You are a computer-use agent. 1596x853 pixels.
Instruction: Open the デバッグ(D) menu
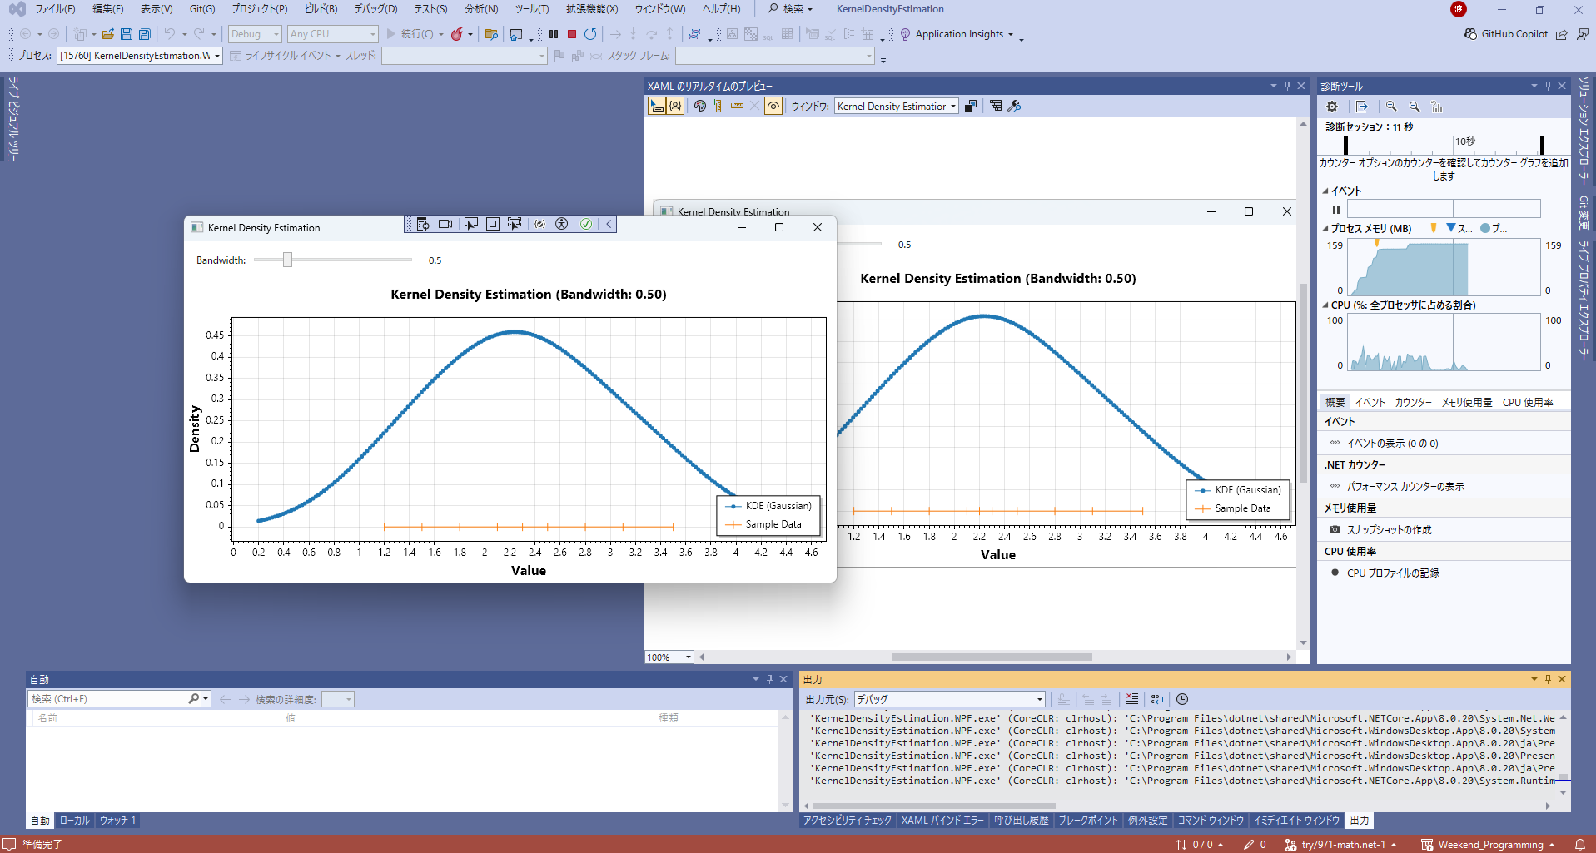click(375, 9)
